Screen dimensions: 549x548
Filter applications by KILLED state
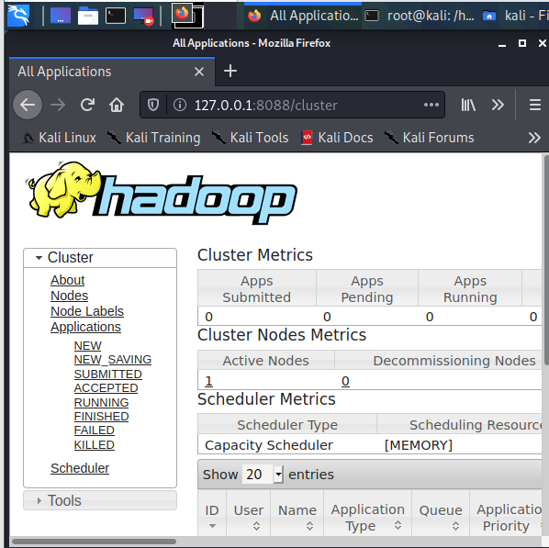click(x=95, y=444)
